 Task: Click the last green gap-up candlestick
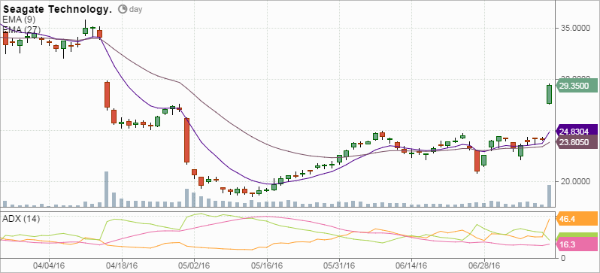coord(549,94)
